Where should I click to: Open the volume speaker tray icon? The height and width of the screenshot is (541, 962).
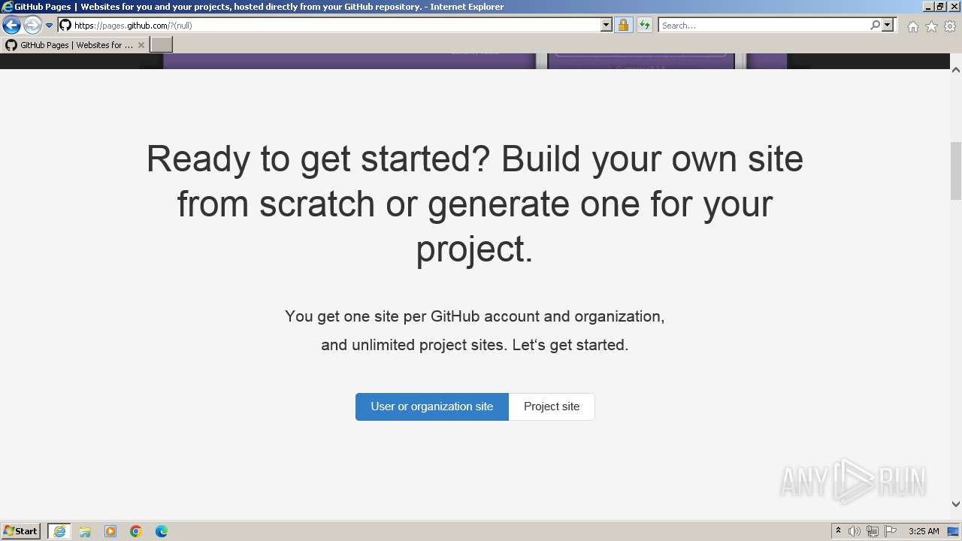point(855,531)
